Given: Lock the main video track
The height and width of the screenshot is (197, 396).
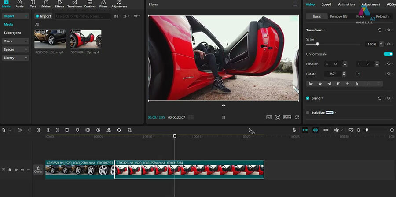Looking at the screenshot, I should [10, 170].
